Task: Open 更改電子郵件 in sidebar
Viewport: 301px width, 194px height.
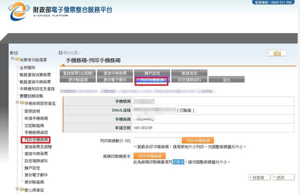Action: [x=36, y=175]
